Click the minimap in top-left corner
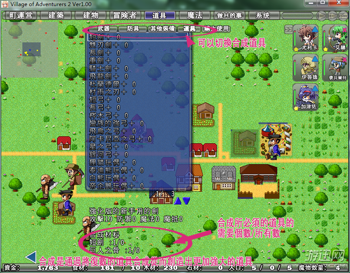 point(30,49)
